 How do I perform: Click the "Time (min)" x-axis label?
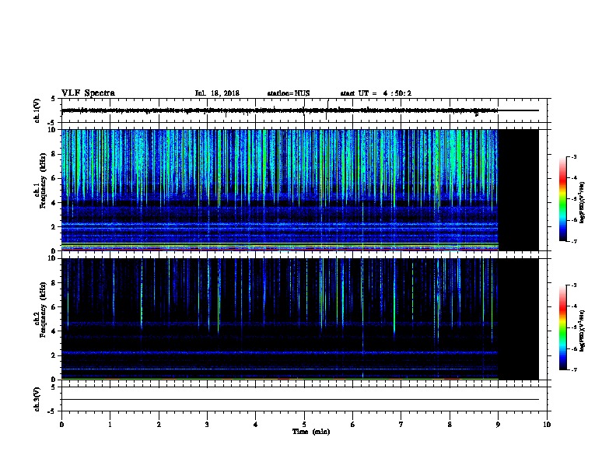click(x=311, y=432)
